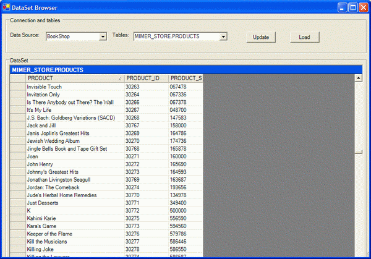This screenshot has height=259, width=371.
Task: Click the Load button
Action: coord(304,37)
